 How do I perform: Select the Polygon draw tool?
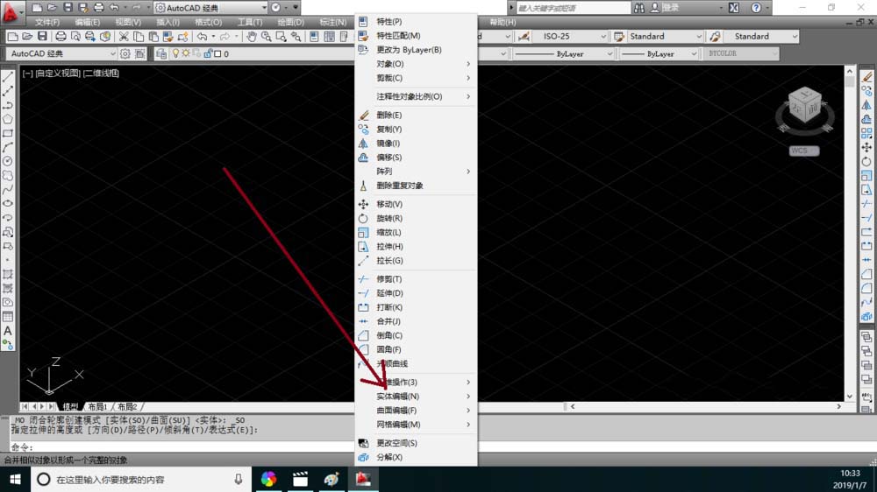coord(8,119)
